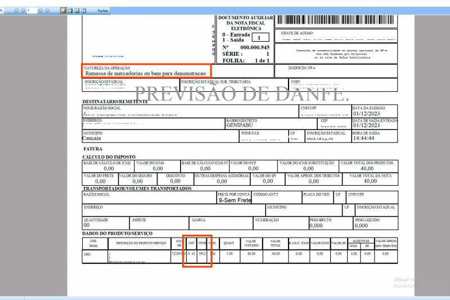The height and width of the screenshot is (300, 450).
Task: Click VALOR TOTAL DA NOTA value 40,00
Action: click(x=370, y=181)
